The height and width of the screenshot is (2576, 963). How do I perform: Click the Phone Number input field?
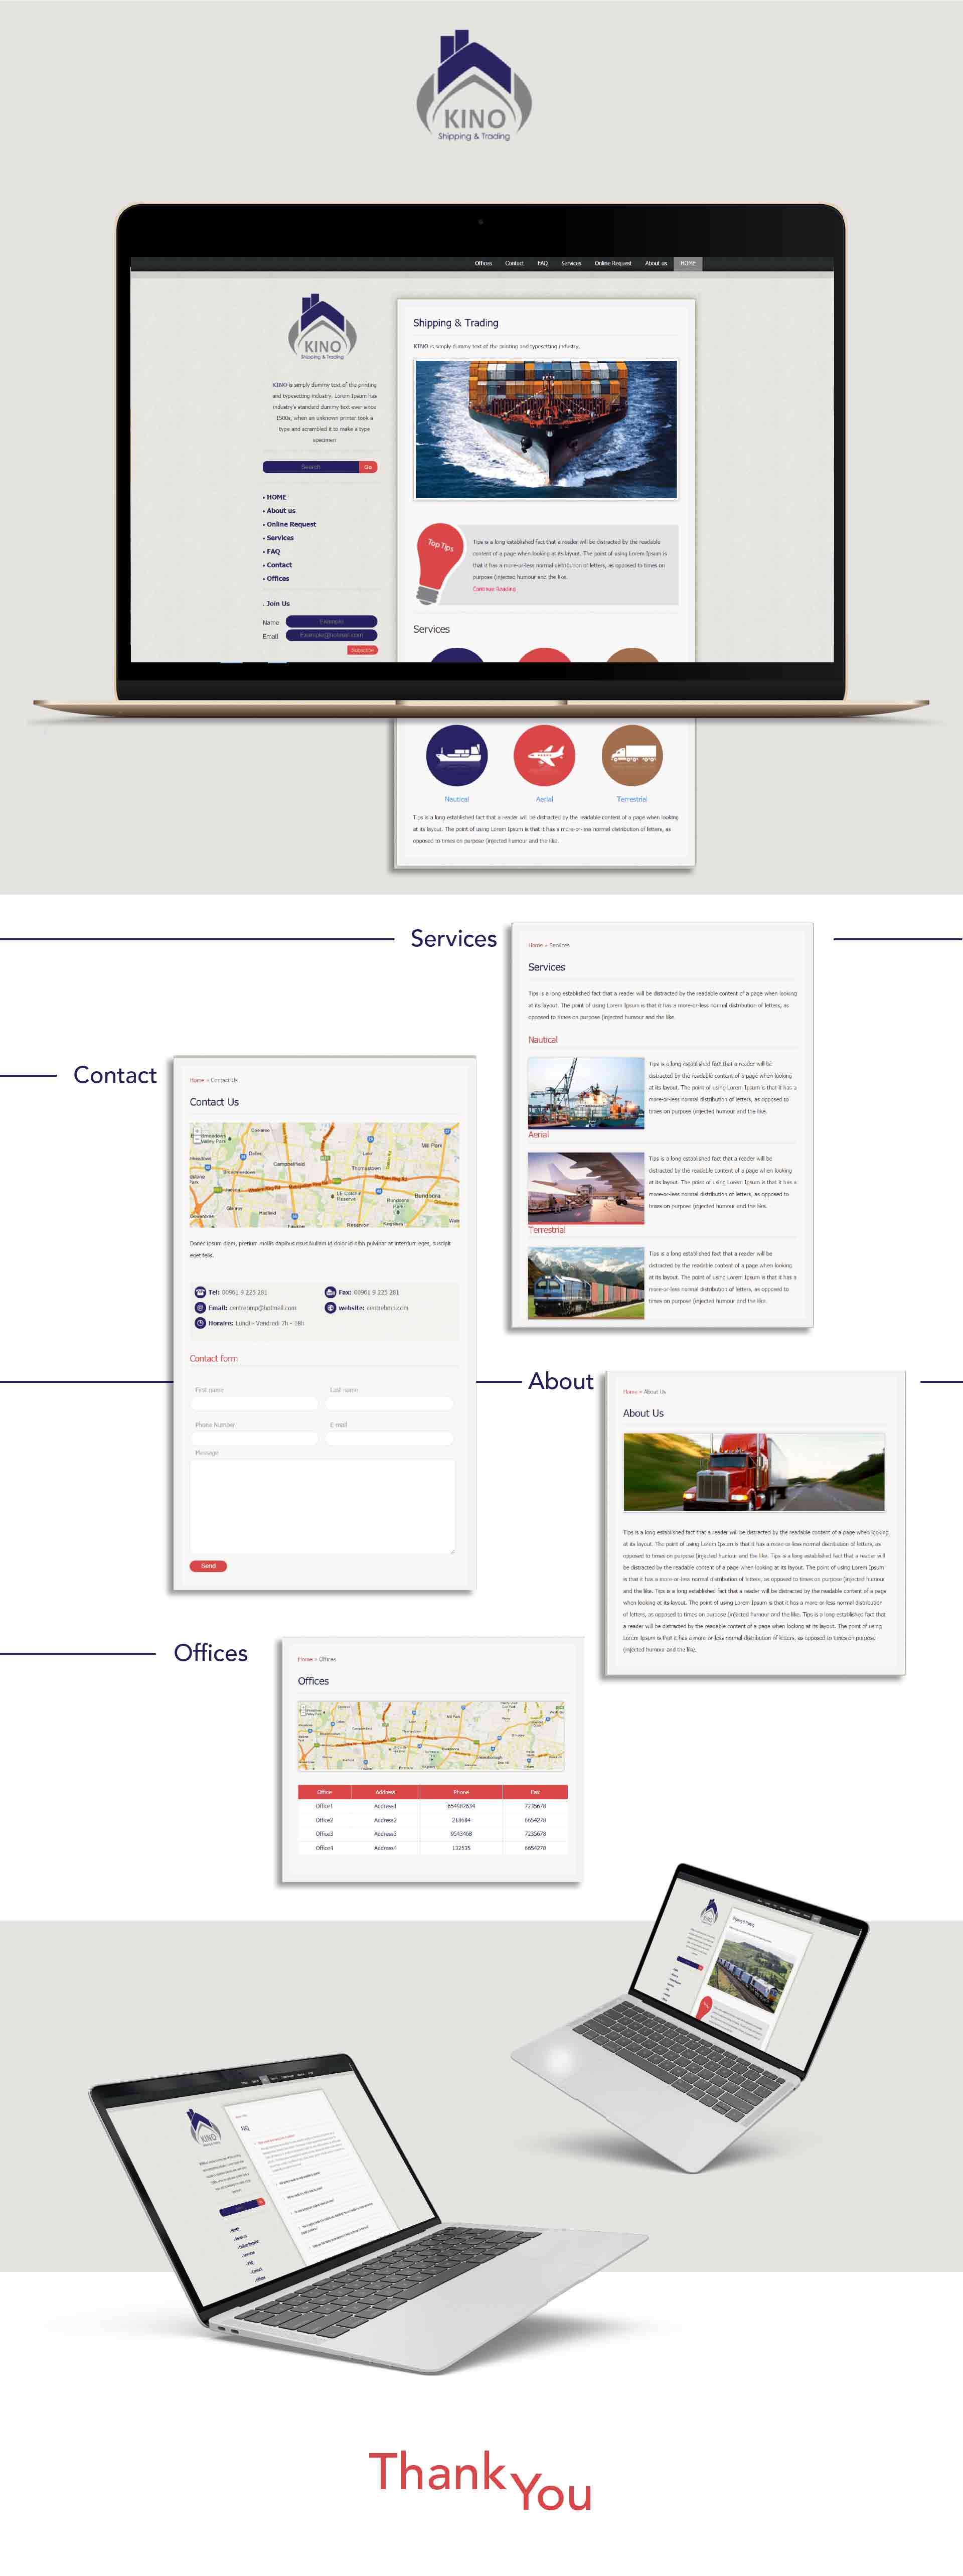point(254,1438)
